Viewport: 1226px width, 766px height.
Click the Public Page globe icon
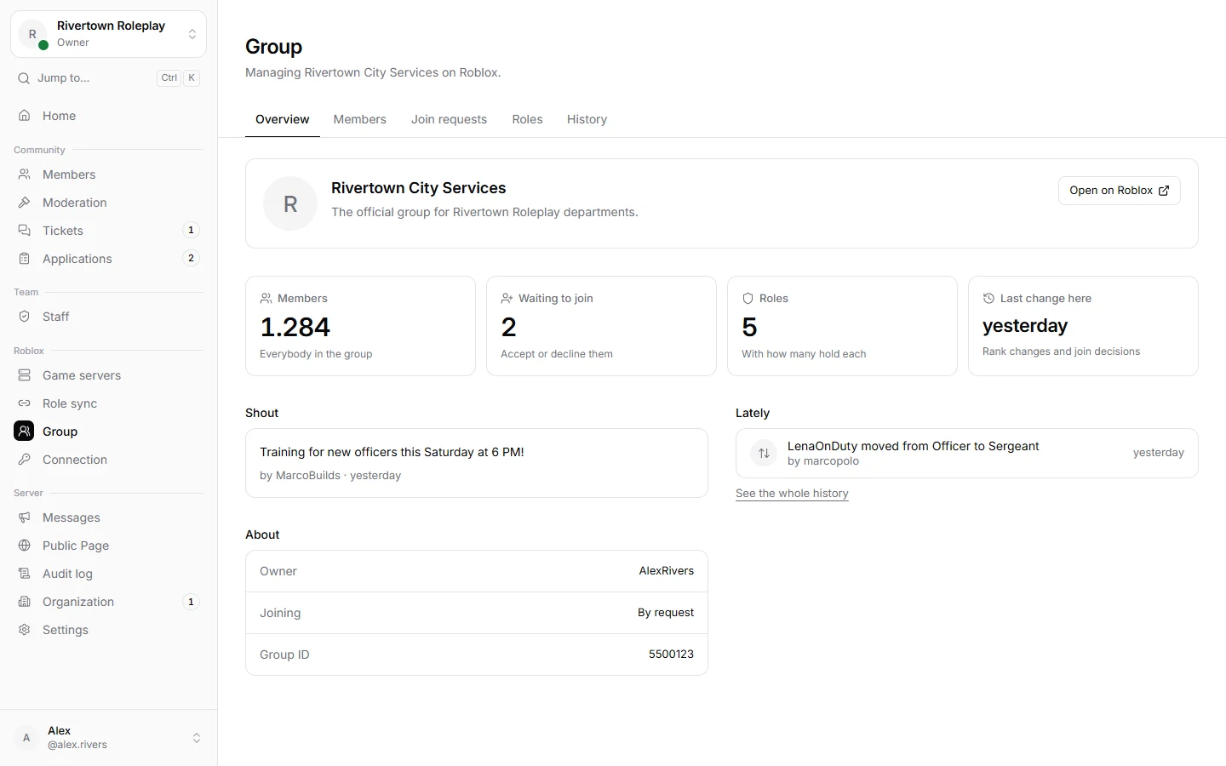(25, 546)
